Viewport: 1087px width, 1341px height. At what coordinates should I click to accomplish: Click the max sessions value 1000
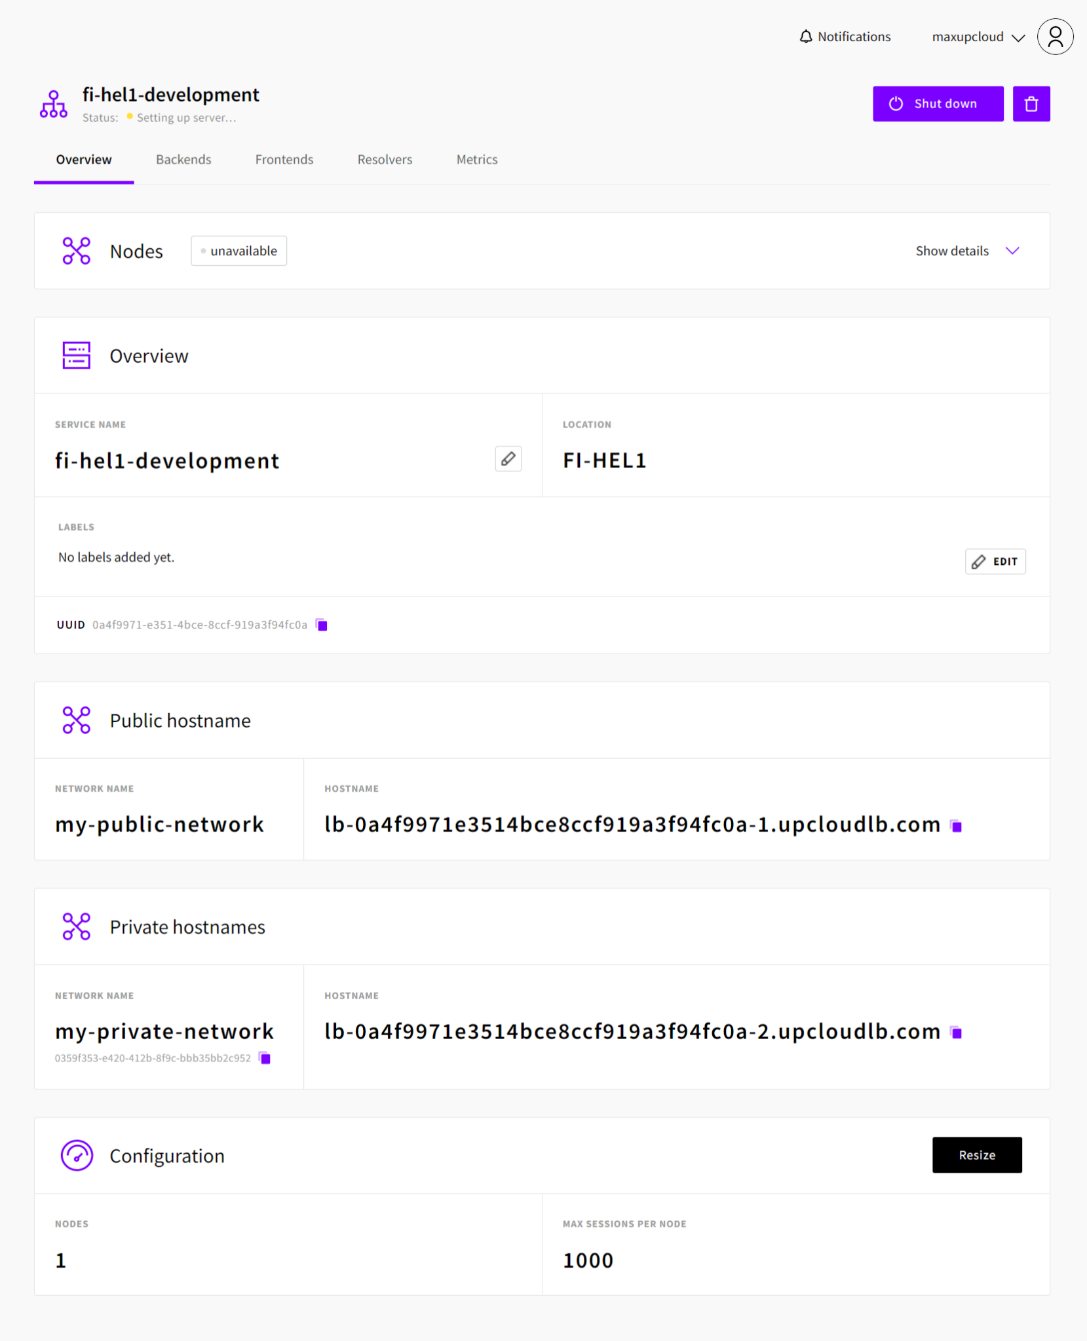[x=588, y=1260]
